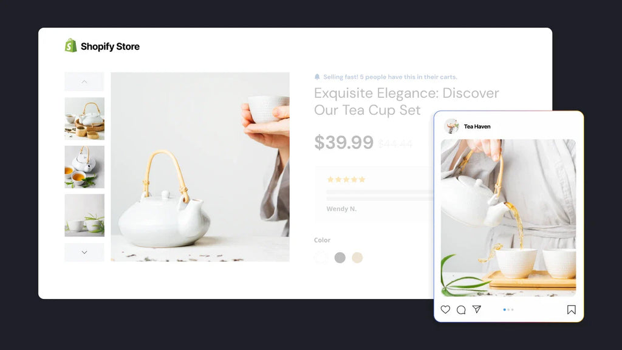This screenshot has width=622, height=350.
Task: Select the two cups with leaves thumbnail
Action: [84, 215]
